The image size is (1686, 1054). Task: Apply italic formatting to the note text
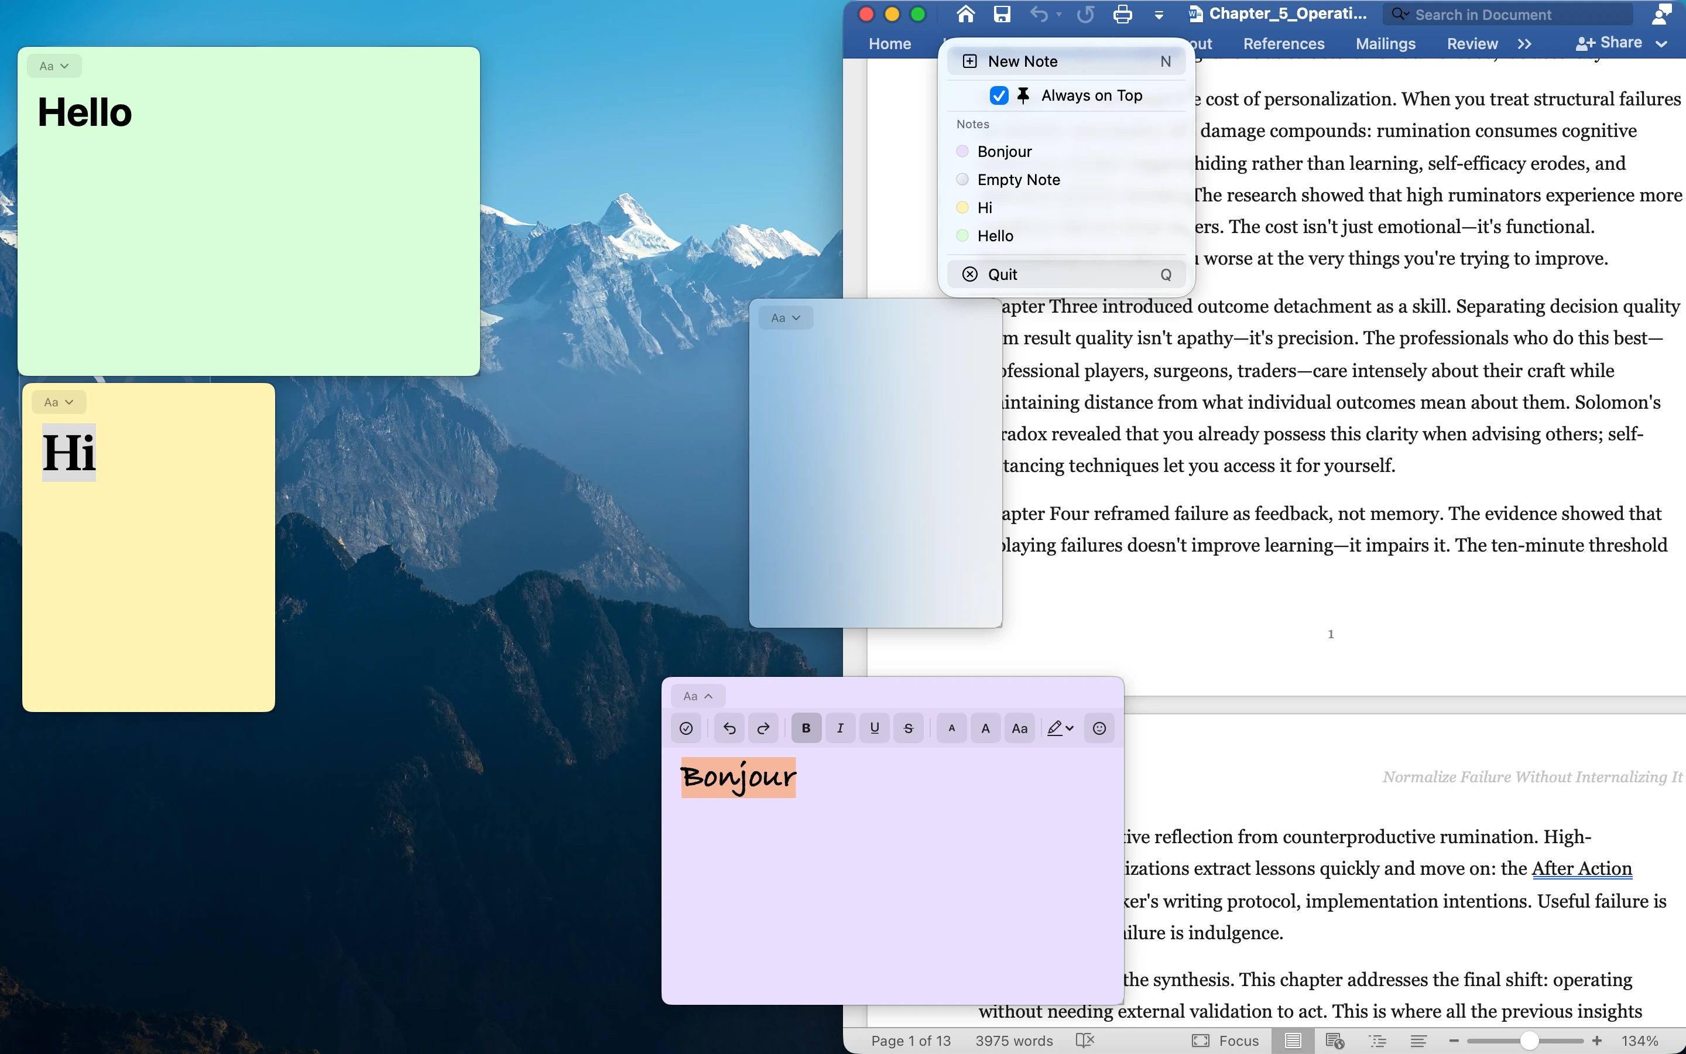point(839,728)
